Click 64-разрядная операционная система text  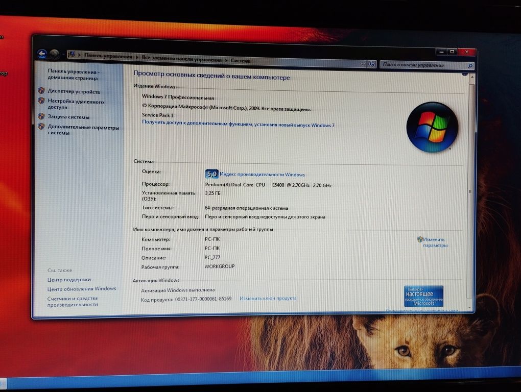click(x=246, y=208)
